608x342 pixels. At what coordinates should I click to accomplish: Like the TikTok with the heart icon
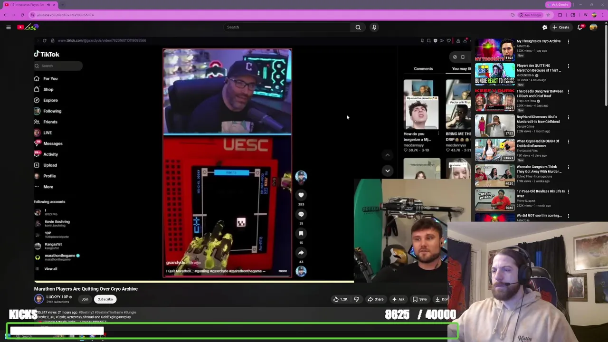coord(301,195)
